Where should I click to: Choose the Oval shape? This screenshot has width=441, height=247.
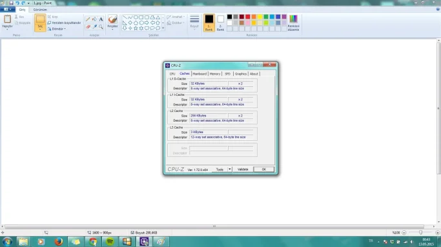(136, 17)
